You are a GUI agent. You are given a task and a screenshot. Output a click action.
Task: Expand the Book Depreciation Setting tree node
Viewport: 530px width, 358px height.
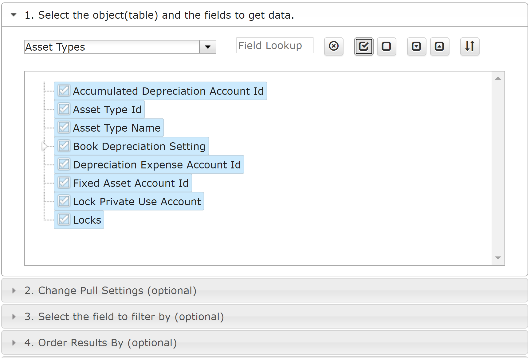[x=44, y=146]
